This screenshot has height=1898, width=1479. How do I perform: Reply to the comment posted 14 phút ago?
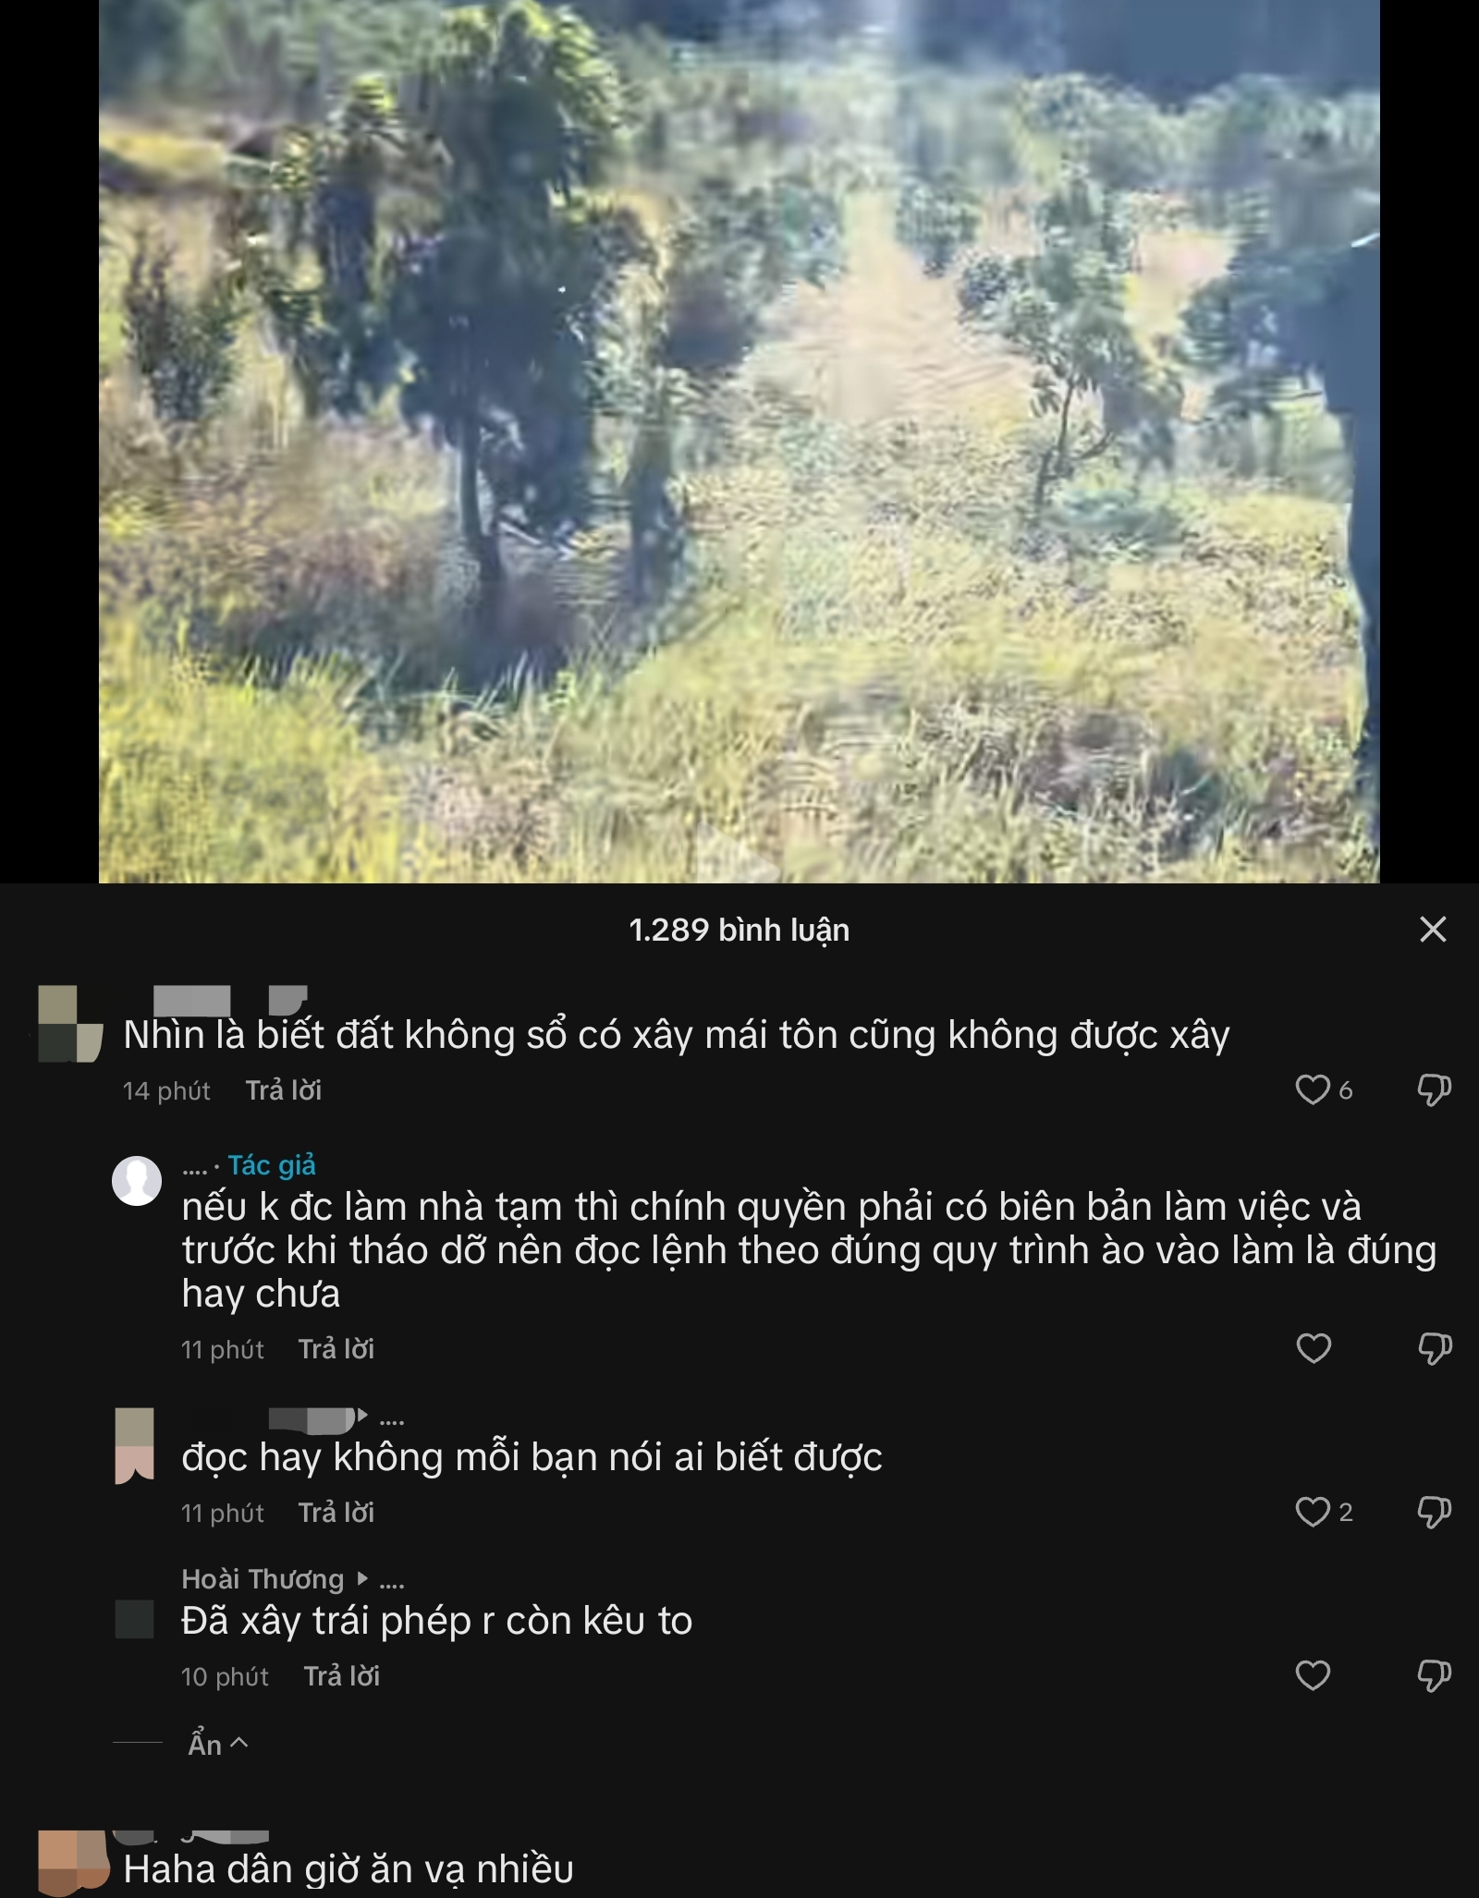284,1090
